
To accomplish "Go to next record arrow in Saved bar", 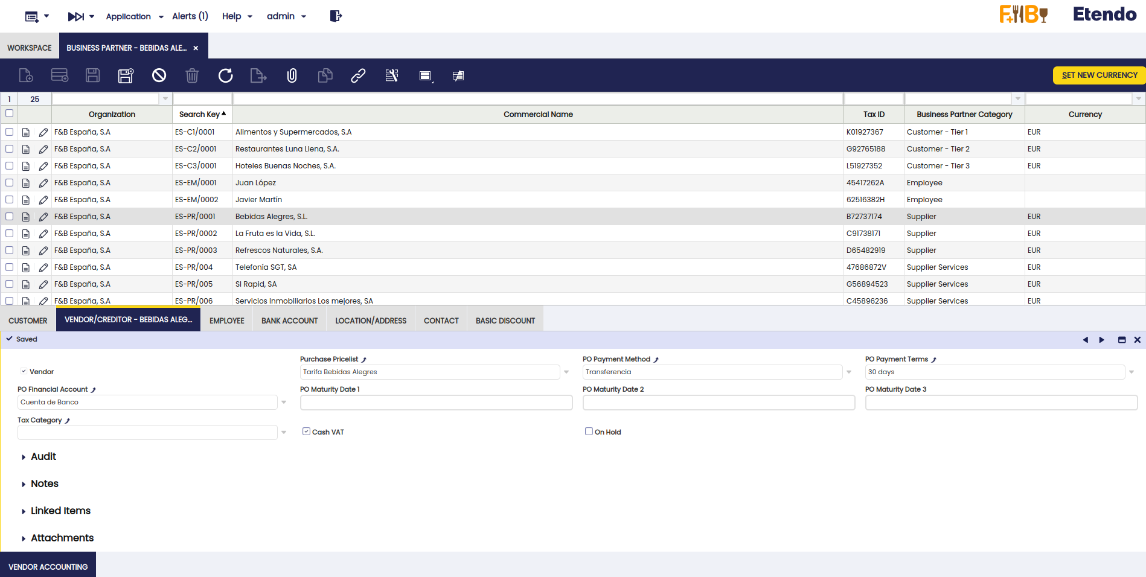I will pos(1102,340).
